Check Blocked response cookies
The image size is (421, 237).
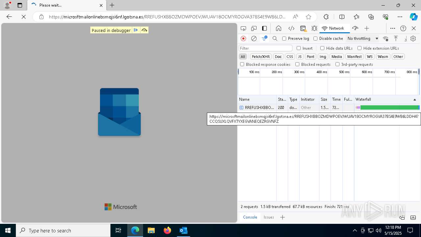(242, 65)
